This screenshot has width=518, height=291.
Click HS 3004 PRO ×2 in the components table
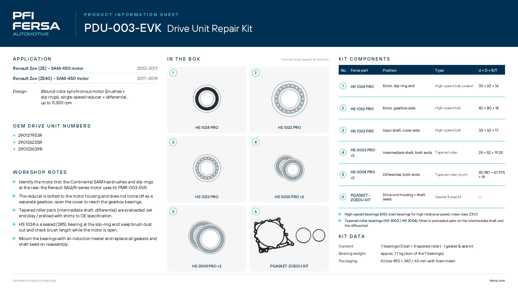pyautogui.click(x=363, y=175)
